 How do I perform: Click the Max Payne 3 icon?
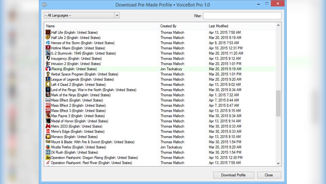tap(48, 115)
